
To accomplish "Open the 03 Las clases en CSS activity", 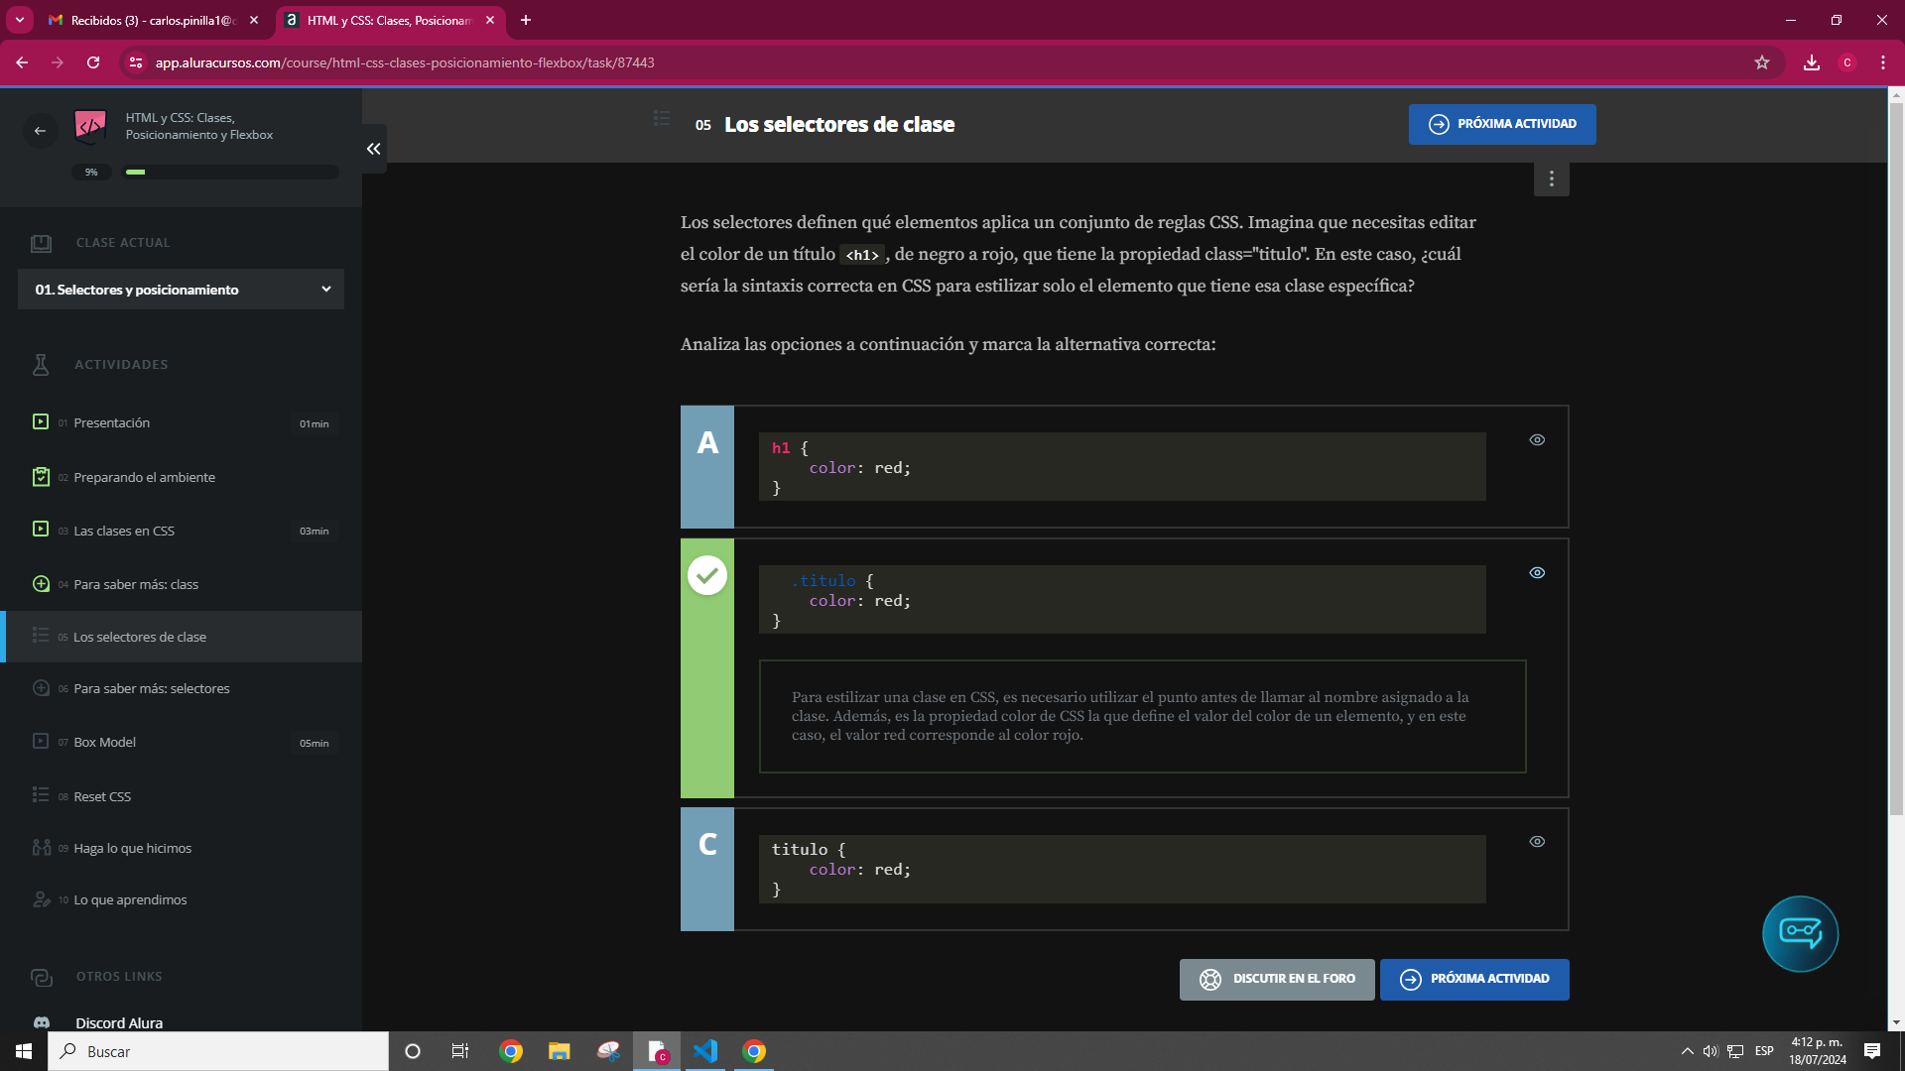I will [x=182, y=531].
